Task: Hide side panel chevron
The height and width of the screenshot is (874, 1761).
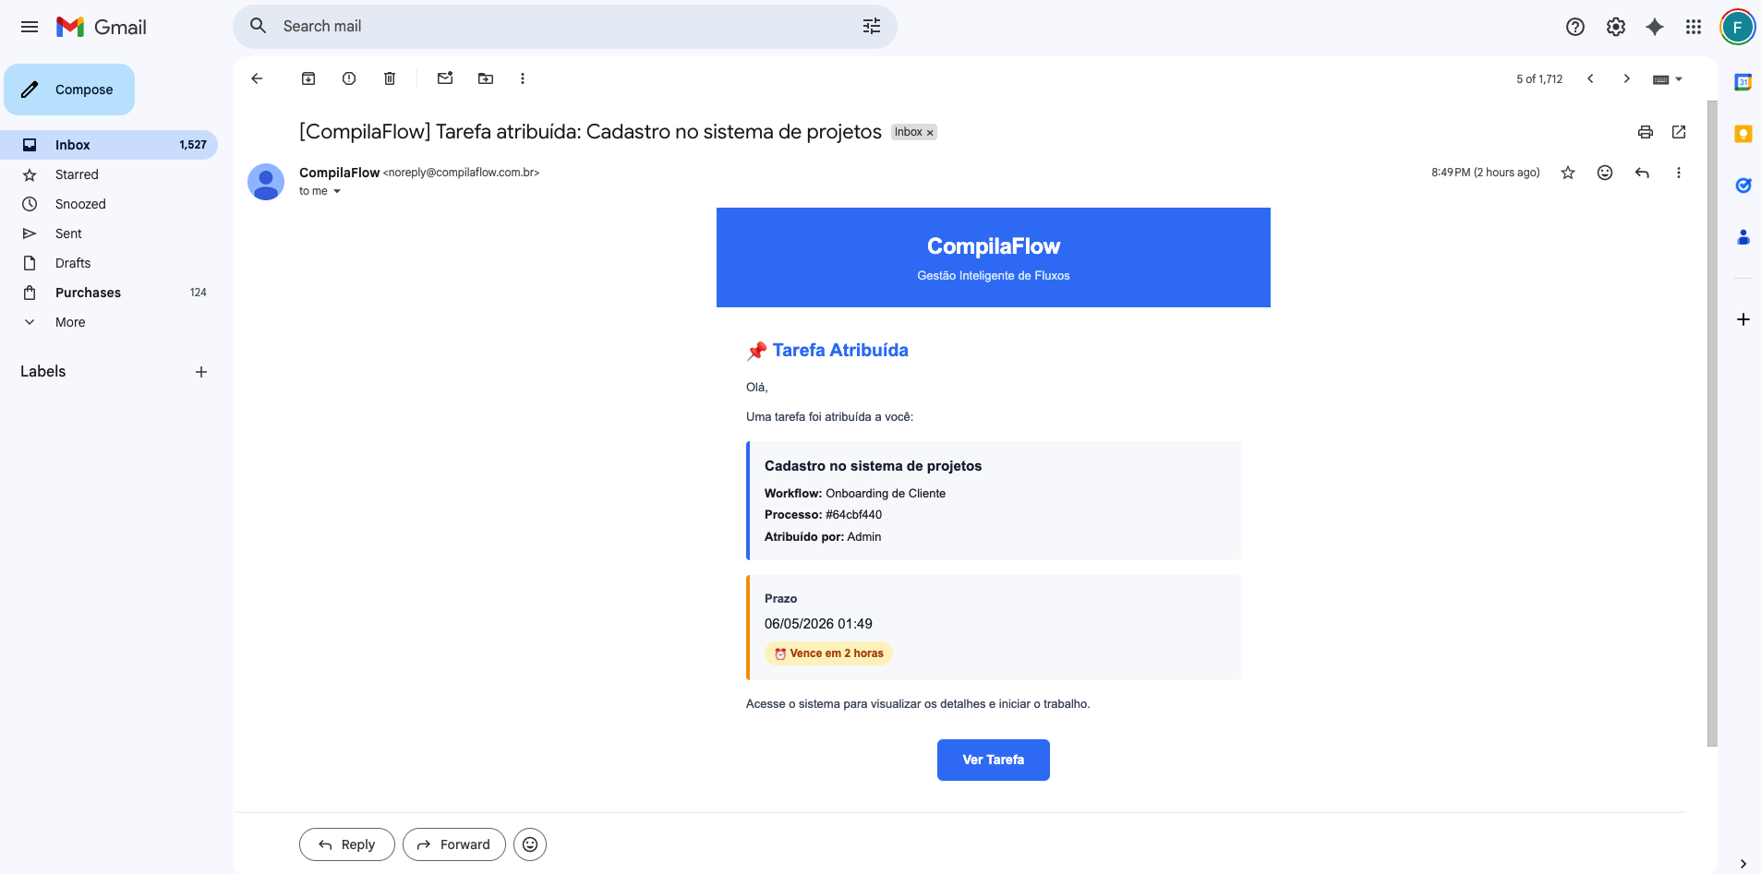Action: [1743, 864]
